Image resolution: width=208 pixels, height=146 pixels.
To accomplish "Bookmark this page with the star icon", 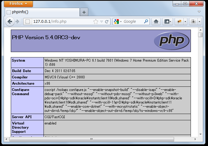I will (x=96, y=22).
